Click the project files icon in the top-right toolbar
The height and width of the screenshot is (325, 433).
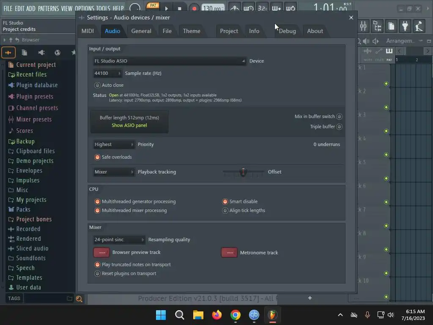point(391,26)
